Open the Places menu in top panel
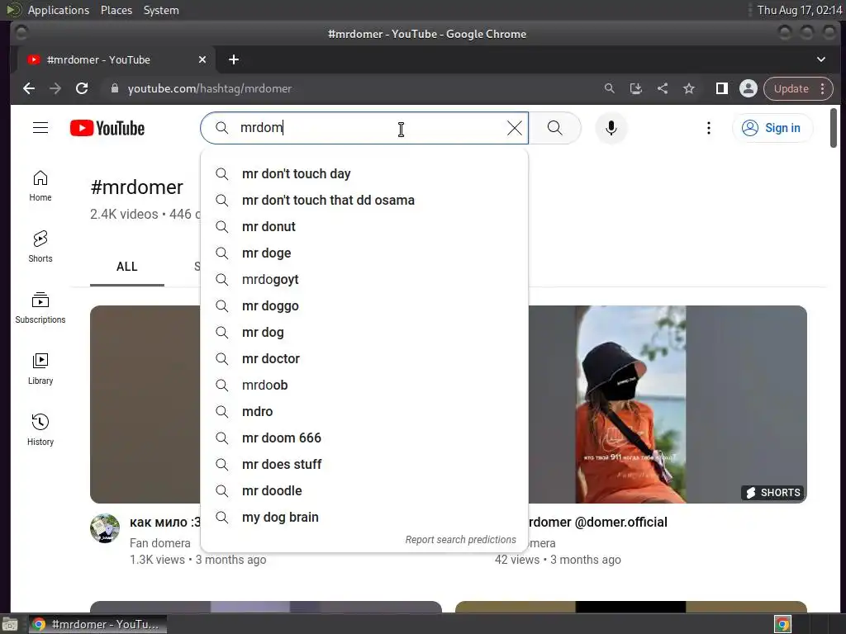 click(x=116, y=10)
